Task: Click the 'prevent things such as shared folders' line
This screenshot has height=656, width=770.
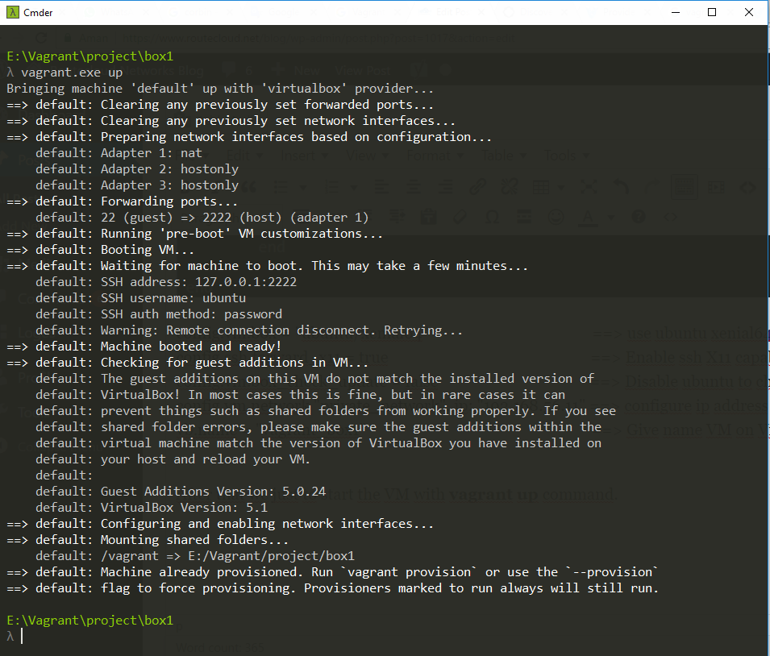Action: point(326,411)
